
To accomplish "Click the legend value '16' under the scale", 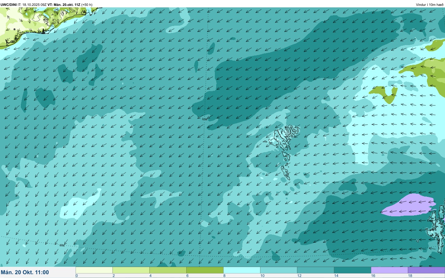I will click(x=373, y=276).
